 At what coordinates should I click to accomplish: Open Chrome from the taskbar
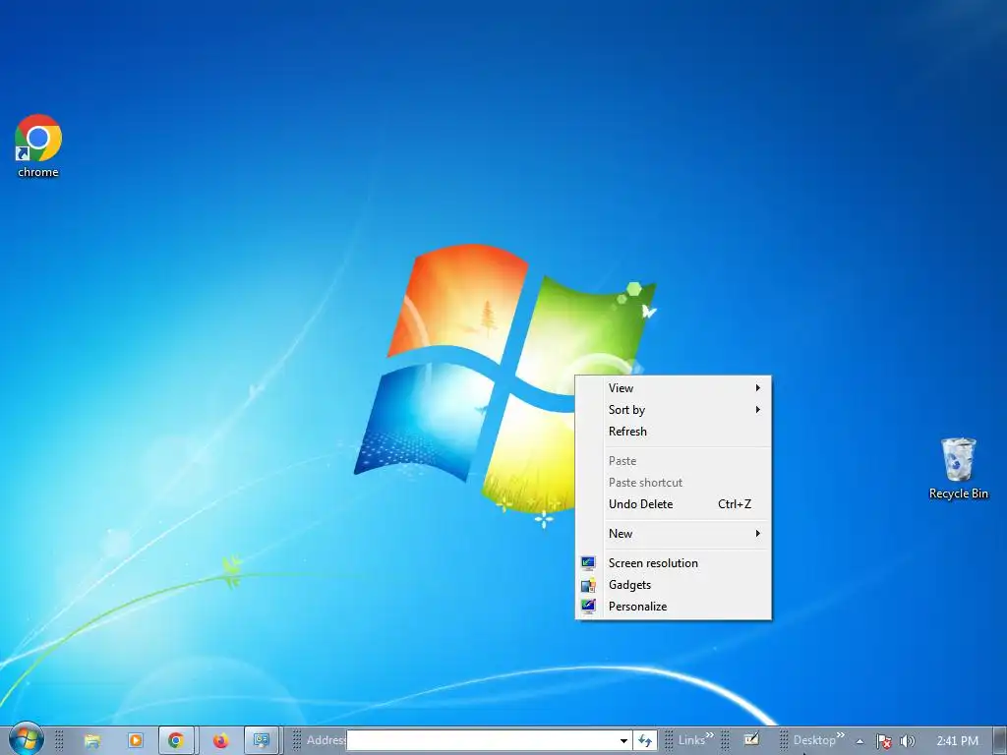176,741
